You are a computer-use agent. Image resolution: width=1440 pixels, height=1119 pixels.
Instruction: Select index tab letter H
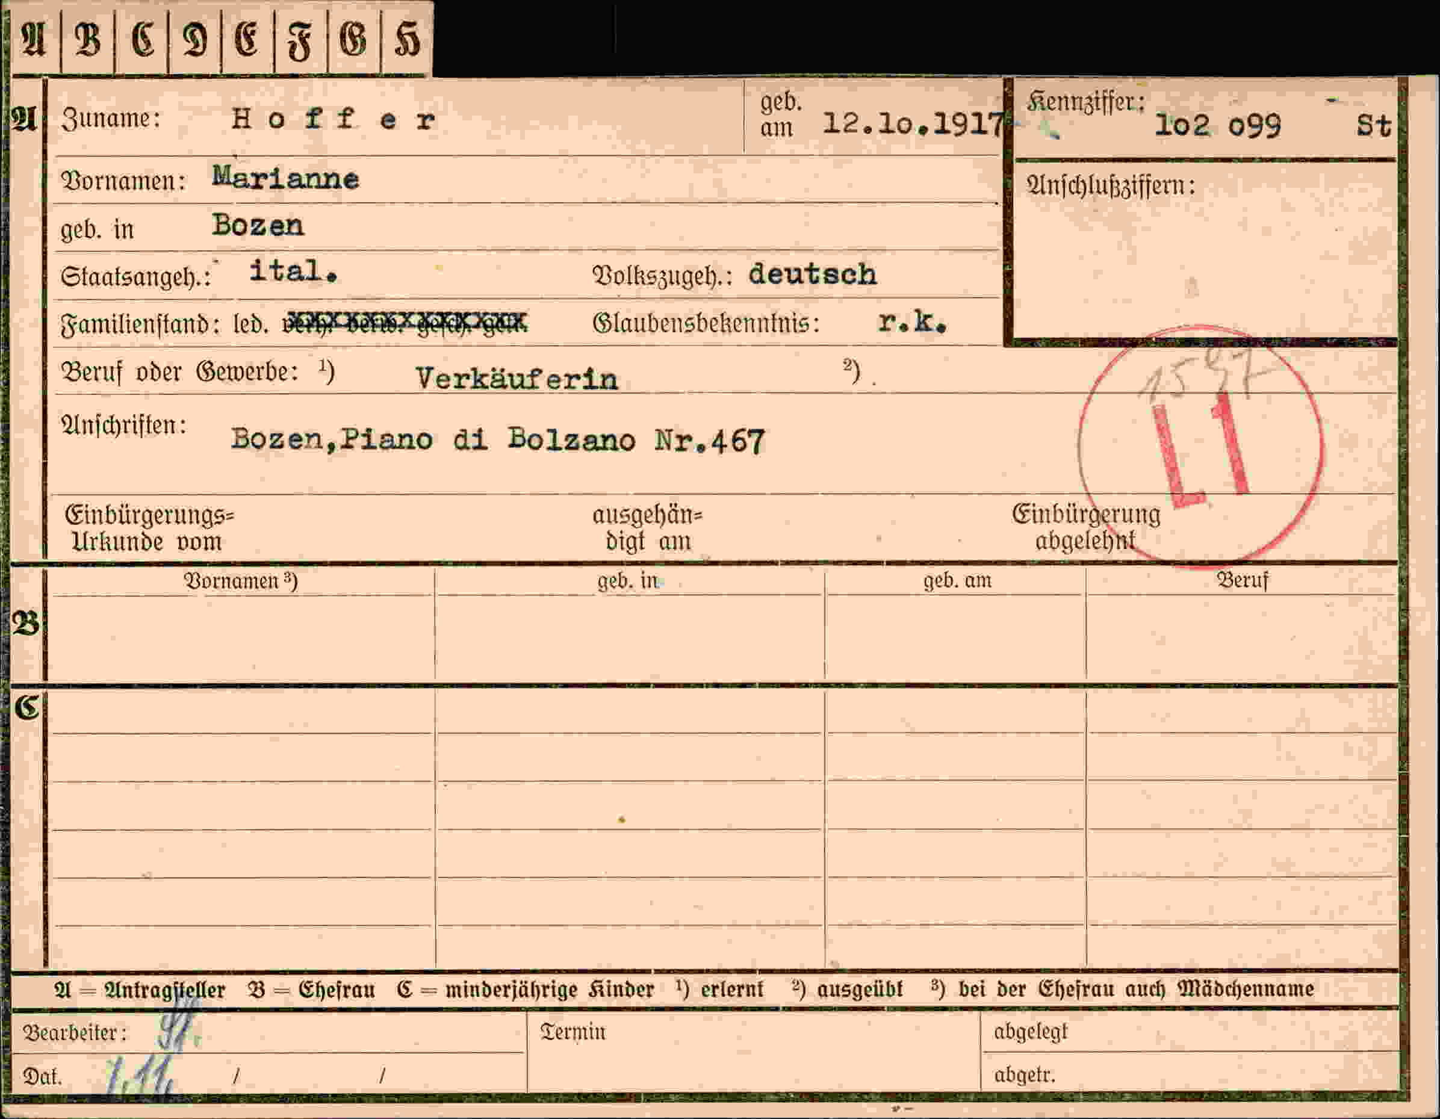click(x=406, y=40)
